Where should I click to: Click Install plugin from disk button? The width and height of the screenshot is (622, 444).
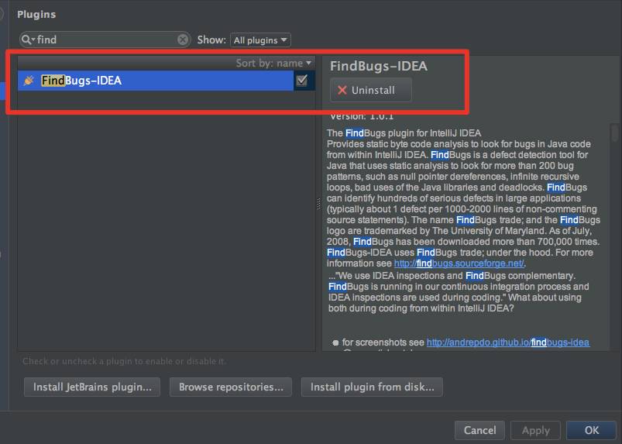click(x=372, y=387)
